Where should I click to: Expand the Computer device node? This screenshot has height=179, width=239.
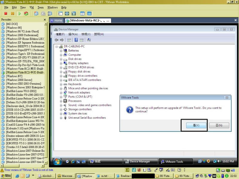coord(61,55)
